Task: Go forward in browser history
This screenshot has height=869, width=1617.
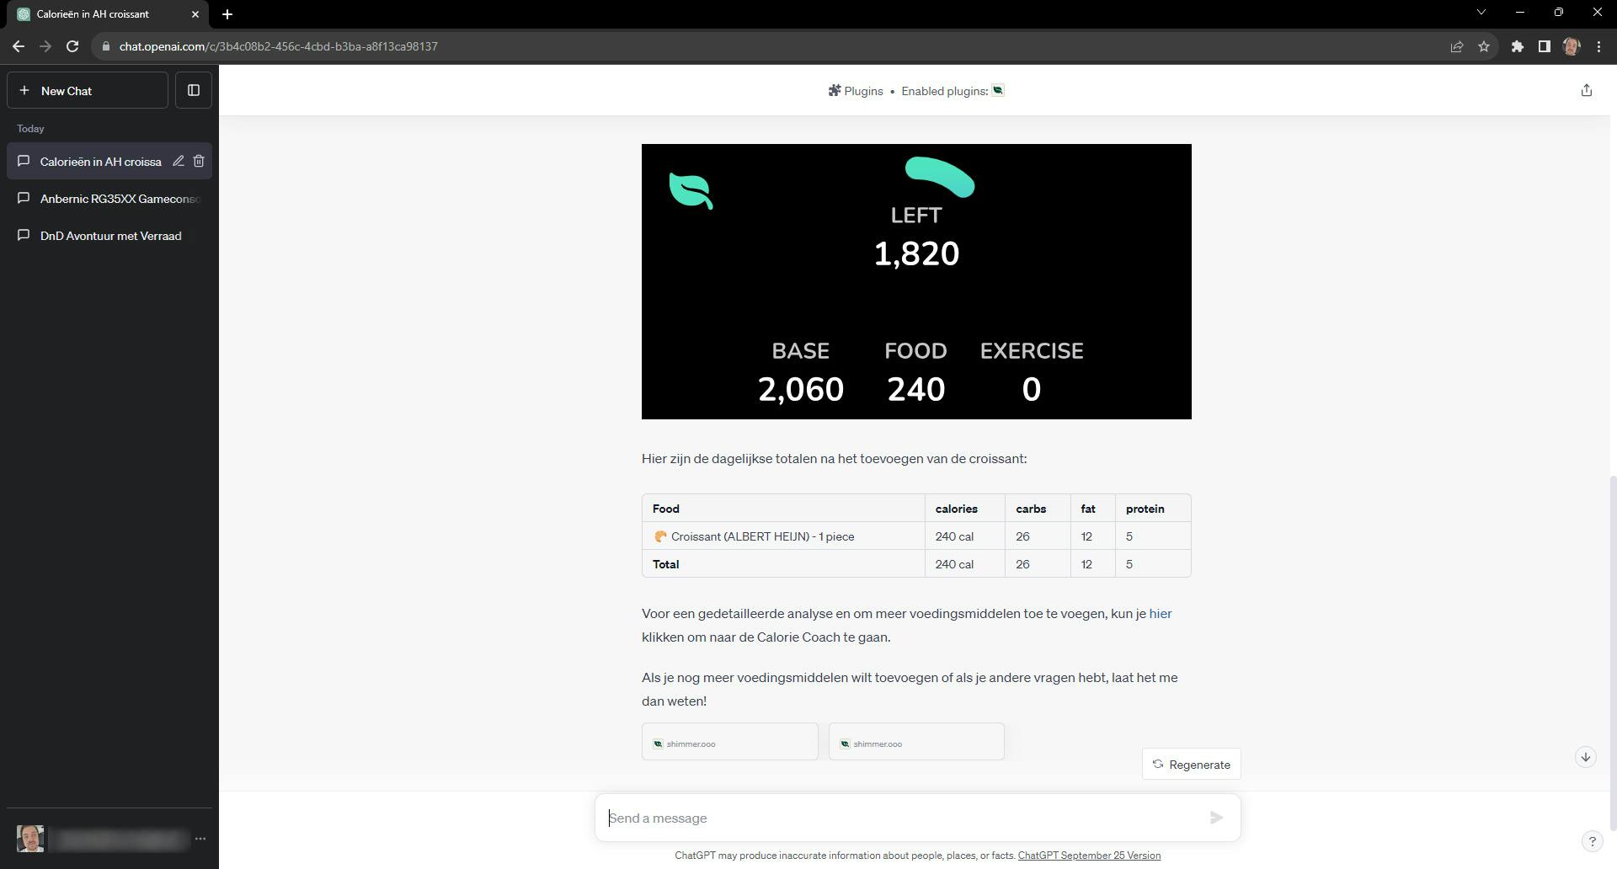Action: pyautogui.click(x=45, y=46)
